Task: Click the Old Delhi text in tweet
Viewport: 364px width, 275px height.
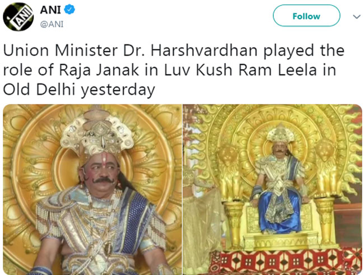Action: (x=39, y=90)
